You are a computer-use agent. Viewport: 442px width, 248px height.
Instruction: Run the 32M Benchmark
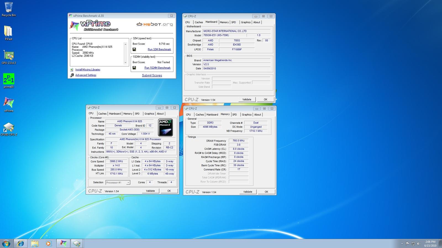(159, 49)
